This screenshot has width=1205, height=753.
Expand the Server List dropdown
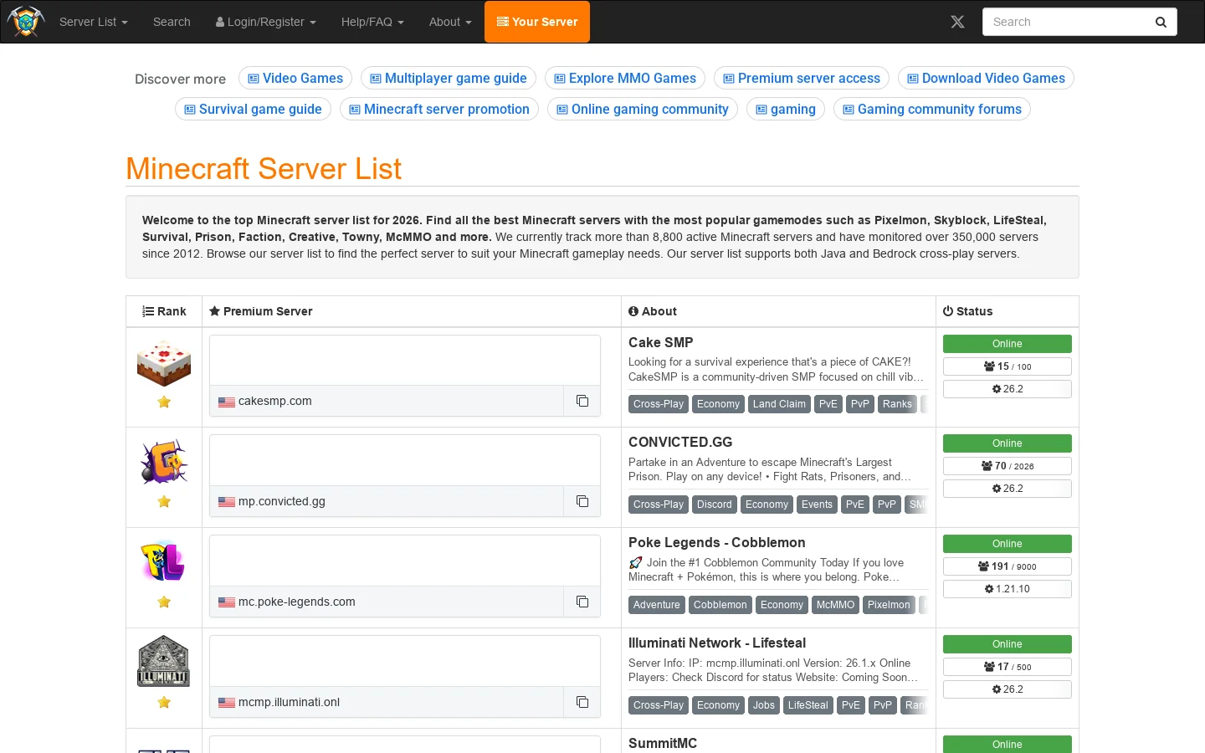[x=94, y=22]
